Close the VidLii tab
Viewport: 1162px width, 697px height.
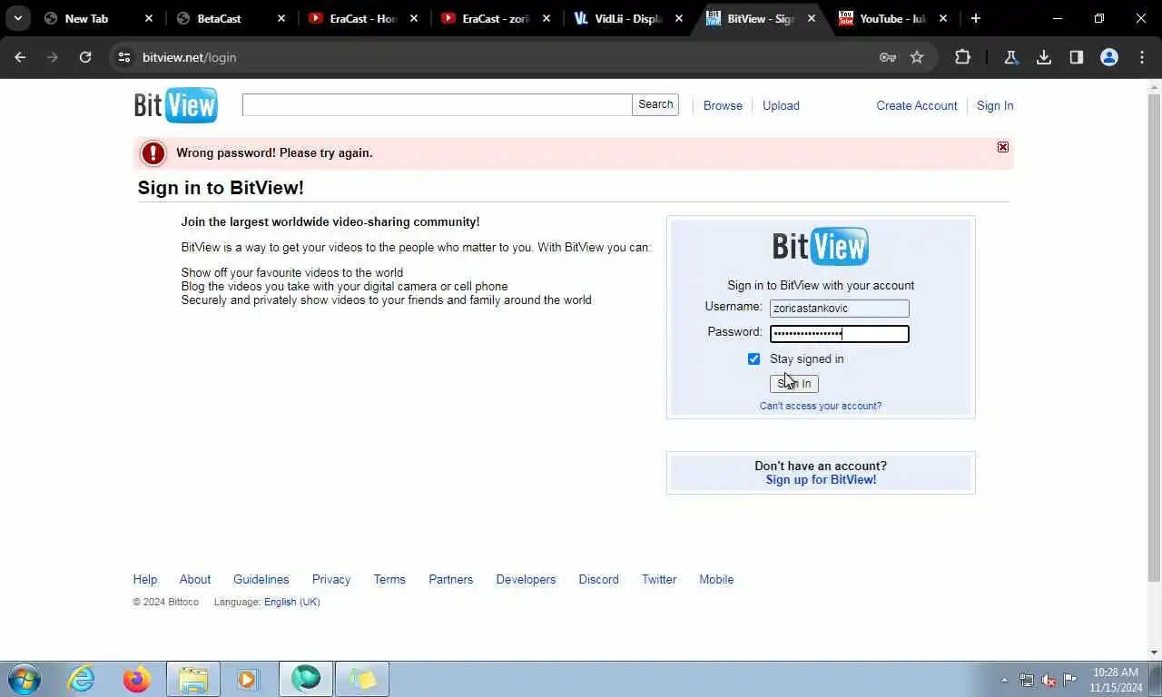(x=679, y=18)
